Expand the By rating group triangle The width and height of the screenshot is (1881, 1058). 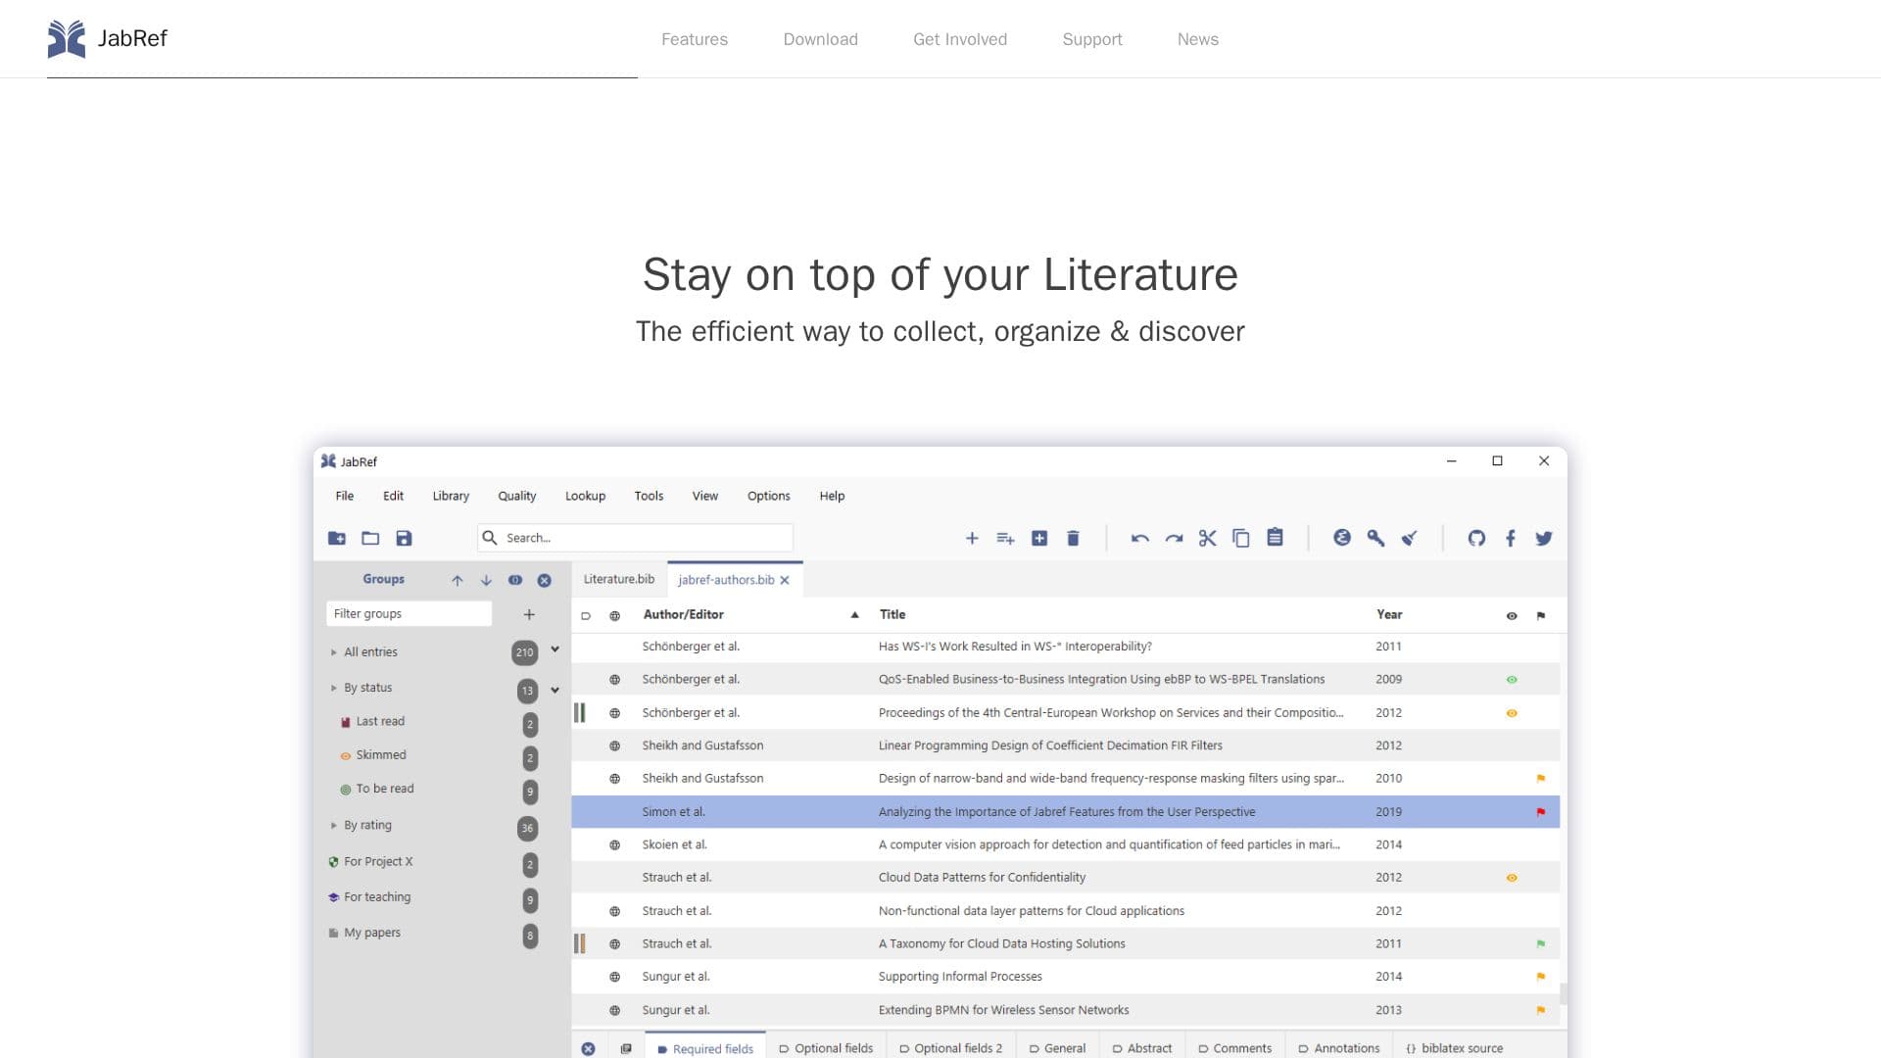(333, 826)
